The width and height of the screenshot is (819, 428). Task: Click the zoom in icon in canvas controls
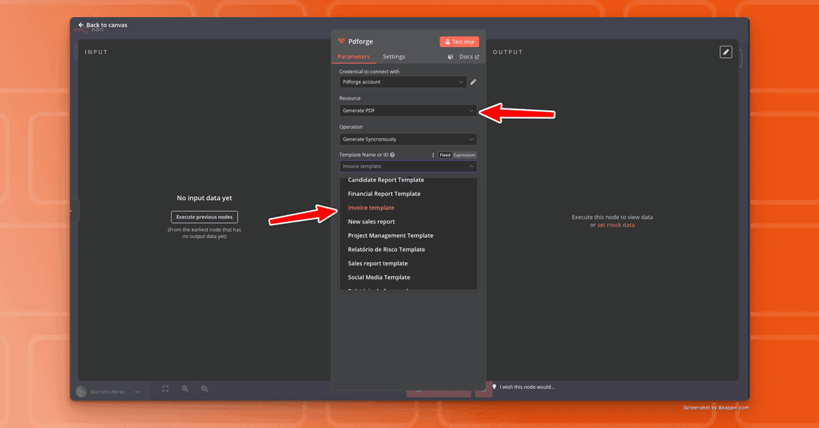click(185, 388)
